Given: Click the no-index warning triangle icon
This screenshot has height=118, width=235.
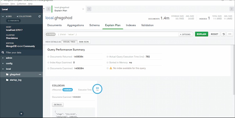Looking at the screenshot, I should 111,68.
